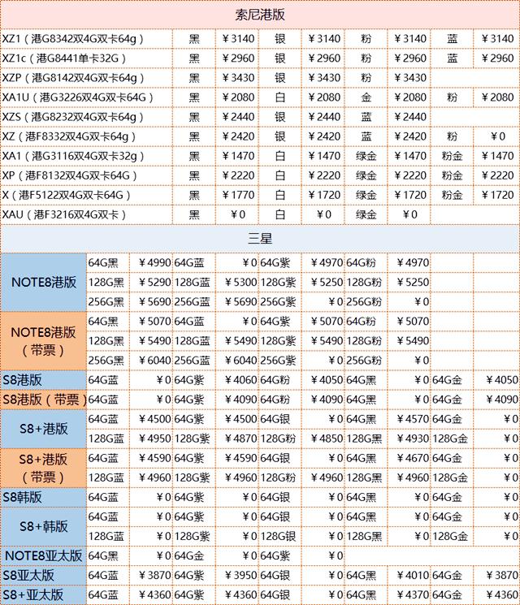Viewport: 520px width, 605px height.
Task: Select the XZS（港G8232双4G双卡64g）model cell
Action: coord(86,116)
